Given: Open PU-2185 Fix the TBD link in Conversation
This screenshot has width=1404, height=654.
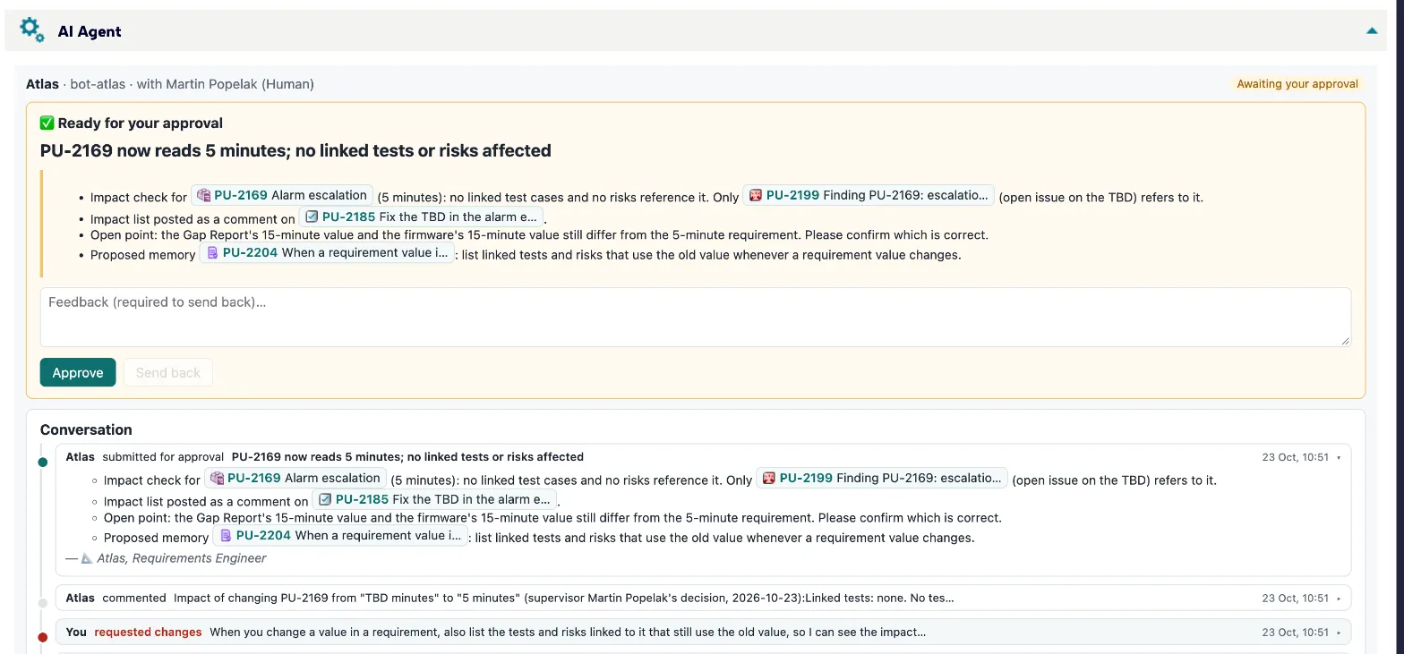Looking at the screenshot, I should coord(434,499).
